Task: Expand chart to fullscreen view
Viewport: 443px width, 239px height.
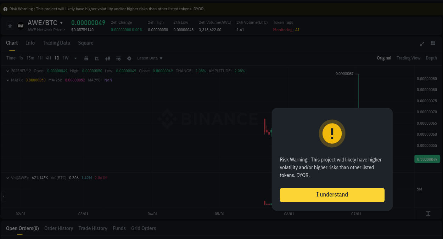Action: pyautogui.click(x=422, y=44)
